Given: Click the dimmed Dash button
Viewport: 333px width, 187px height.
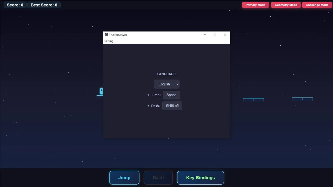Looking at the screenshot, I should coord(158,178).
